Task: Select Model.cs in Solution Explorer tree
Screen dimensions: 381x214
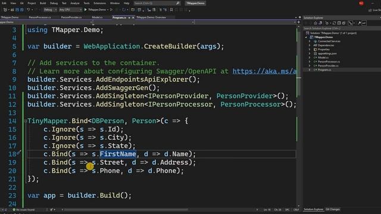Action: tap(323, 58)
